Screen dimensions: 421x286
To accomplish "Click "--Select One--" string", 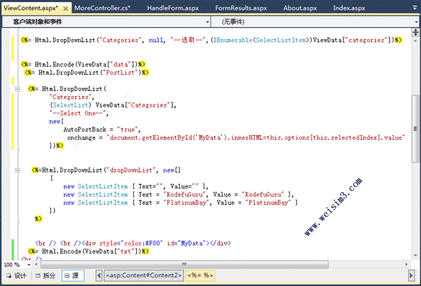I will click(77, 113).
